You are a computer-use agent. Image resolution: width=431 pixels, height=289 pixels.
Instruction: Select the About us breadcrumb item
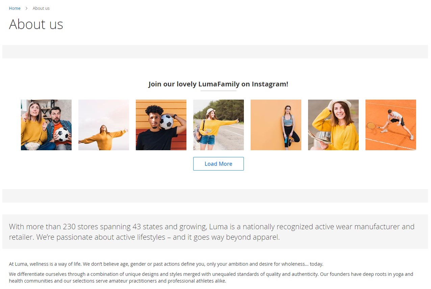tap(41, 8)
